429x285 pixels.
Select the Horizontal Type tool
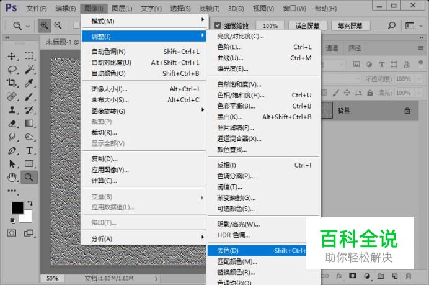29,150
